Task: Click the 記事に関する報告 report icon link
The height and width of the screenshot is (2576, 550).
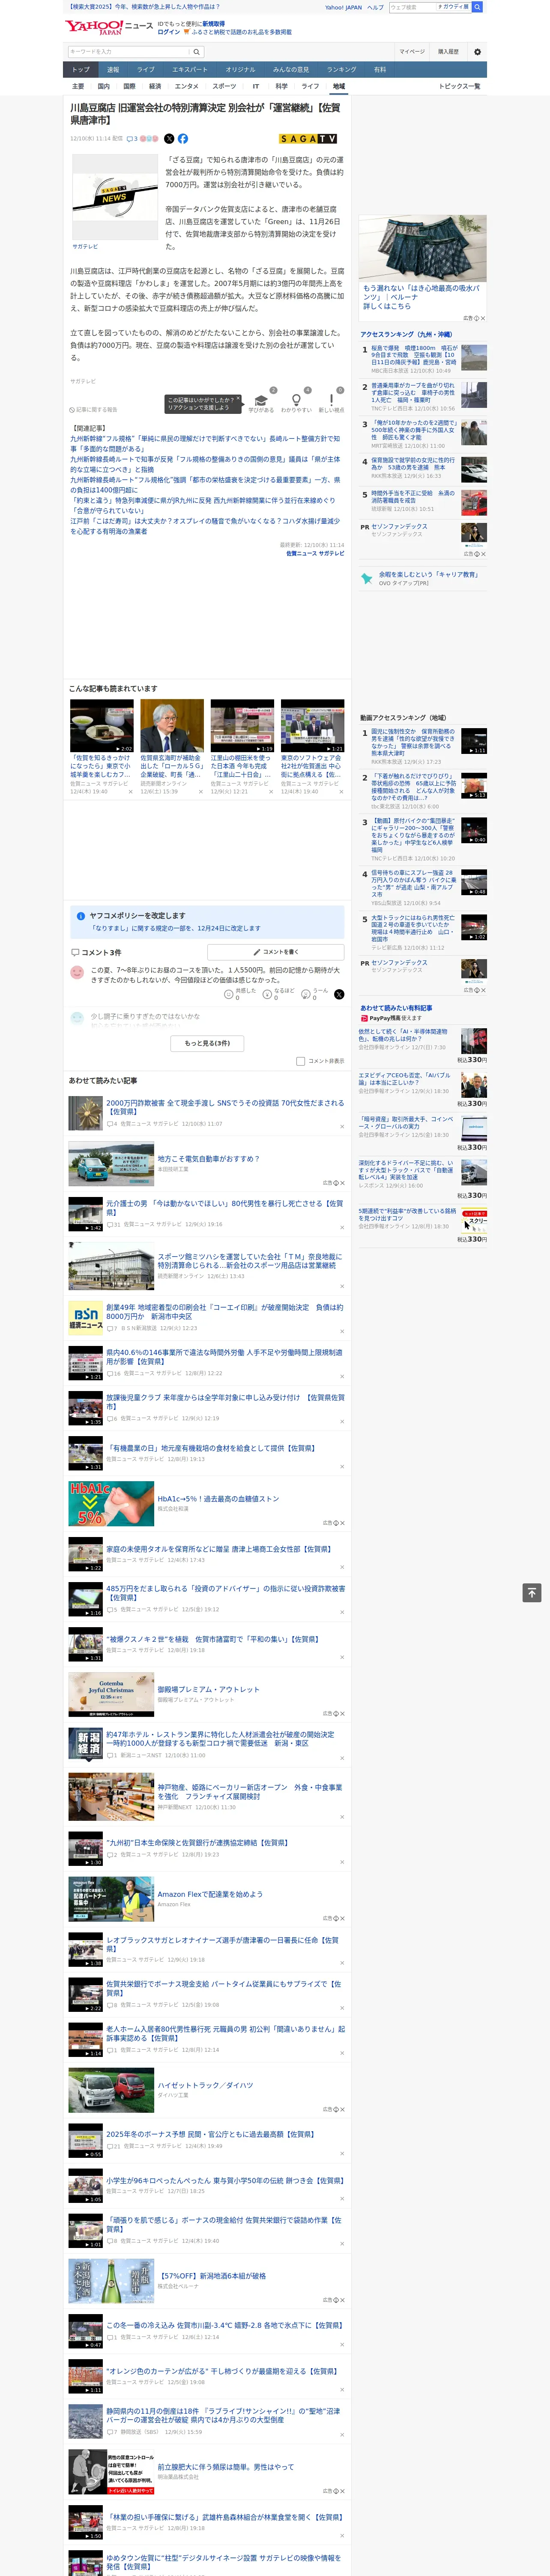Action: tap(94, 410)
